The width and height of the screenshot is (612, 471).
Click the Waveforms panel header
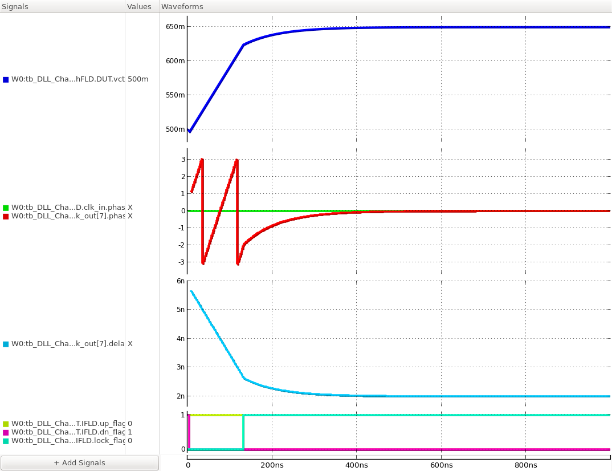tap(182, 6)
